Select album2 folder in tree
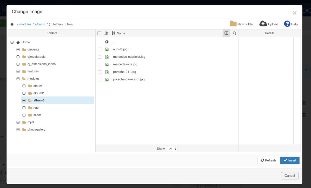311x188 pixels. (x=38, y=93)
